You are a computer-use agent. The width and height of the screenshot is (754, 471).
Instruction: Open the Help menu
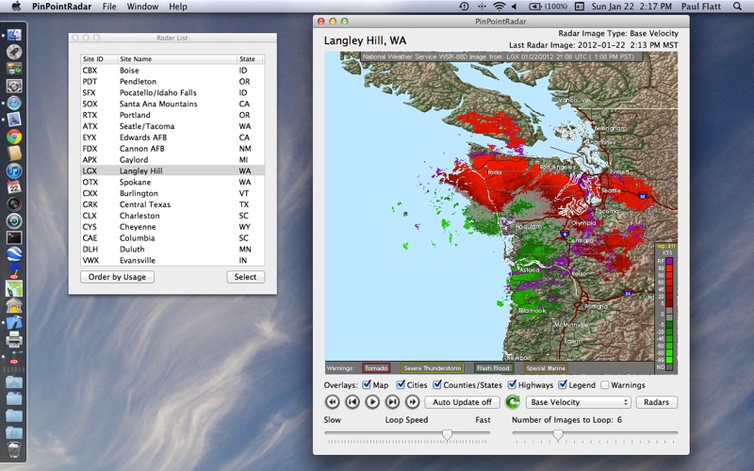[178, 7]
